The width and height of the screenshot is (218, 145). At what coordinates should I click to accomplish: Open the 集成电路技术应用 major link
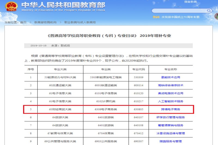click(171, 93)
